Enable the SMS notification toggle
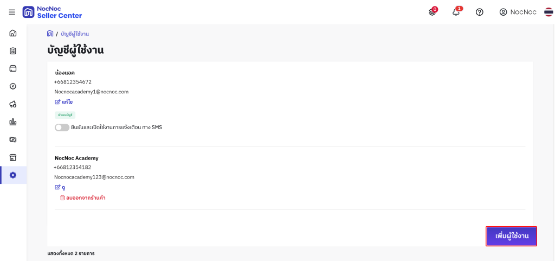Image resolution: width=555 pixels, height=261 pixels. click(x=62, y=128)
